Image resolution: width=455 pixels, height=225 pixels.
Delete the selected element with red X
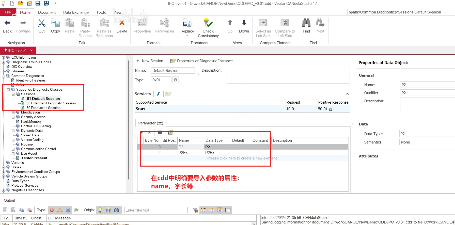point(122,26)
